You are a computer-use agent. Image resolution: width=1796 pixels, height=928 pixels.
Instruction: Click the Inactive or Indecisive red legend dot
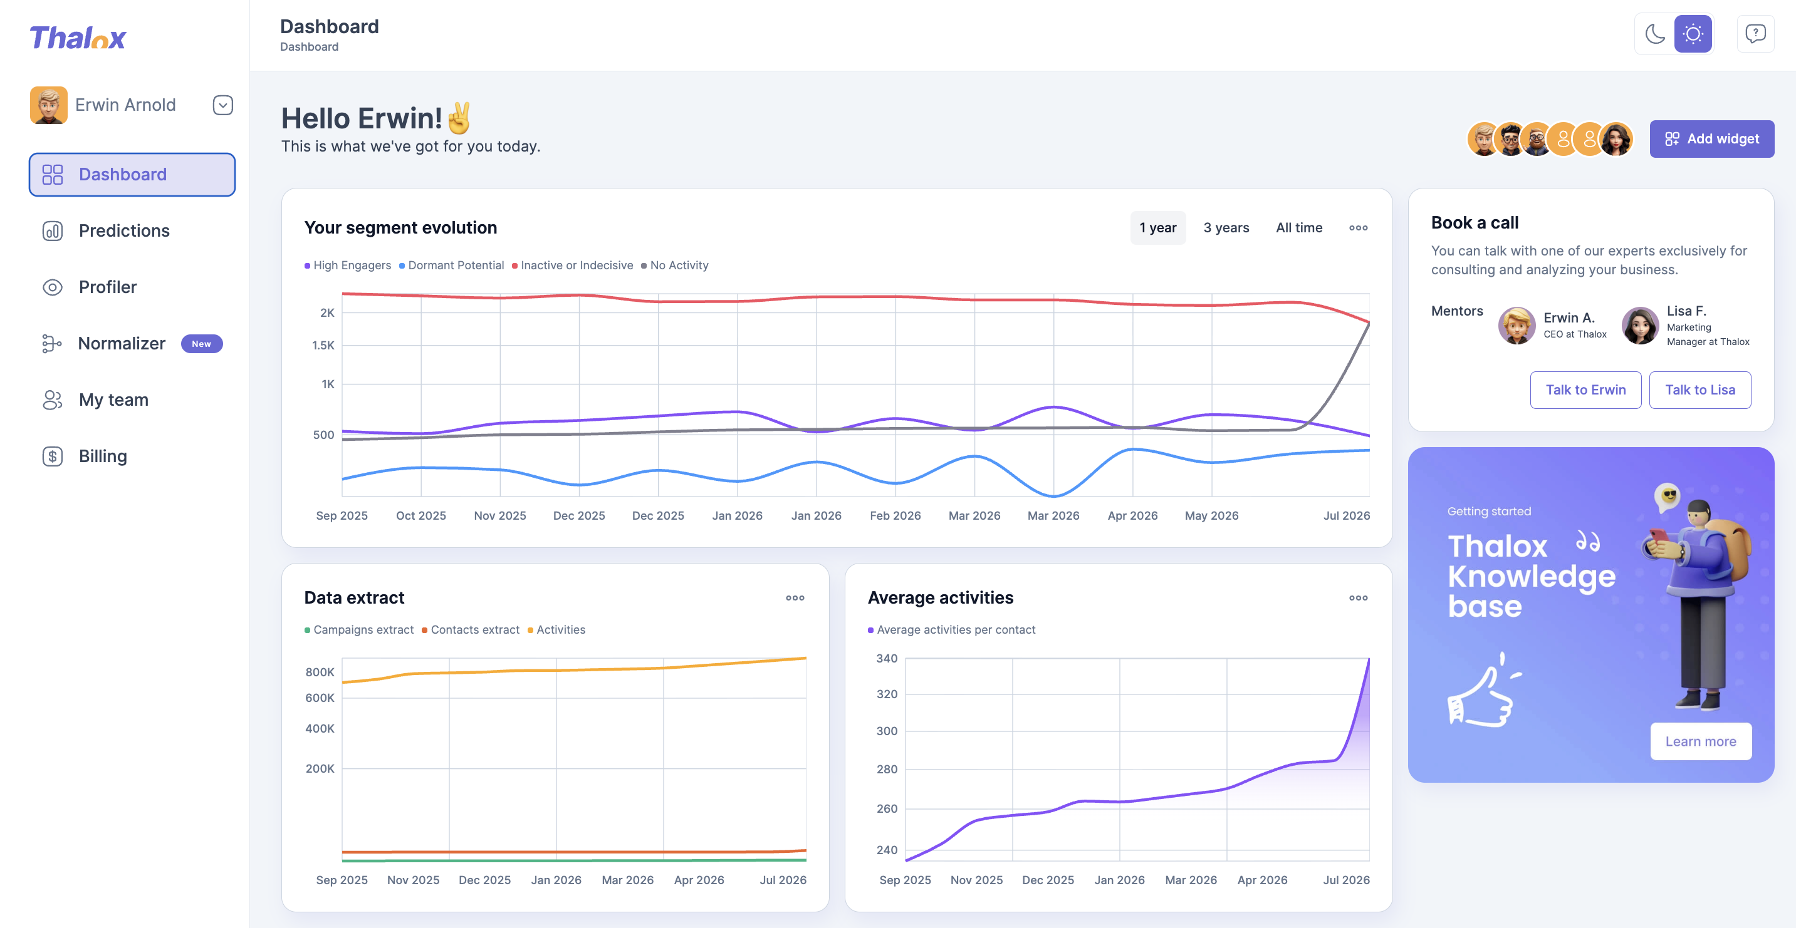[514, 266]
